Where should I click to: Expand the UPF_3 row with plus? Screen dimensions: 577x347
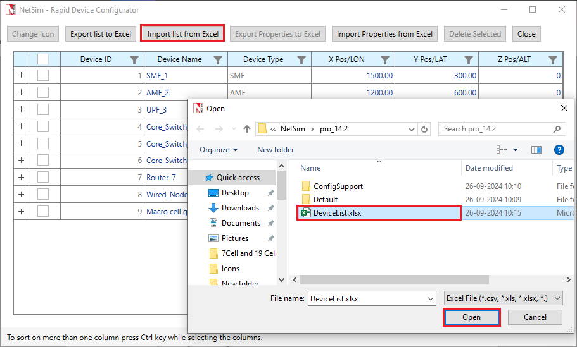(x=22, y=109)
